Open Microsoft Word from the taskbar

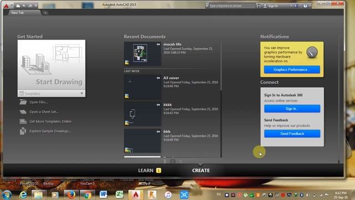click(x=103, y=195)
